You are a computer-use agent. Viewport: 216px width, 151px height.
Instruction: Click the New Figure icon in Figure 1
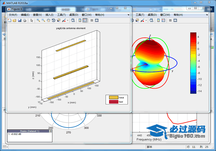(x=9, y=20)
